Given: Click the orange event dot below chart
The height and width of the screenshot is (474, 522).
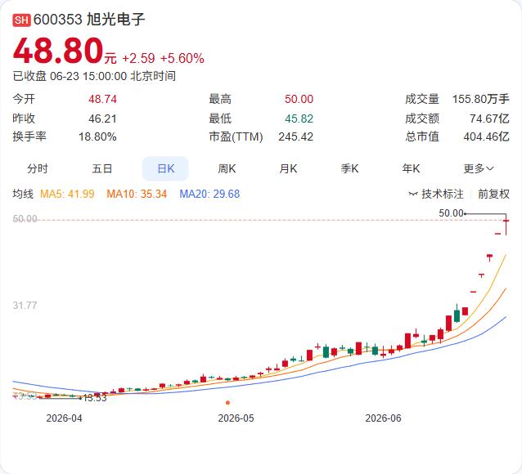Looking at the screenshot, I should point(227,403).
